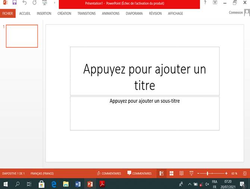Toggle the comments pane with speech bubble
Viewport: 250px width, 189px height.
(x=139, y=173)
